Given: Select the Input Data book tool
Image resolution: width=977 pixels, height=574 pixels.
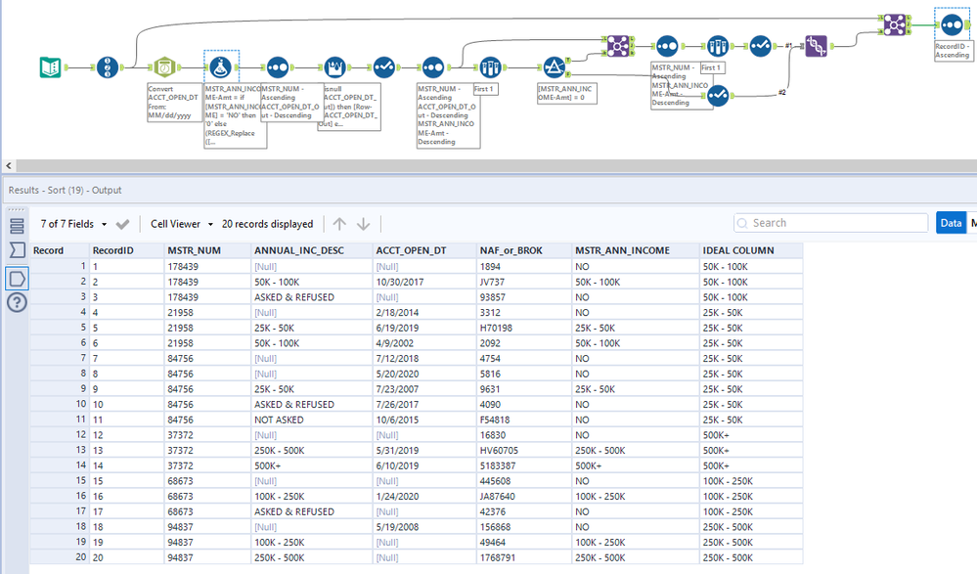Looking at the screenshot, I should pos(50,66).
